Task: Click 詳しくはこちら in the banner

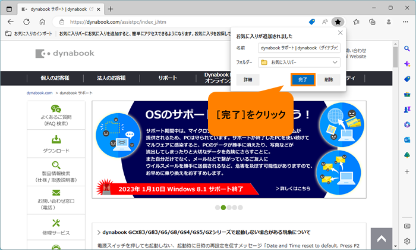Action: coord(293,189)
